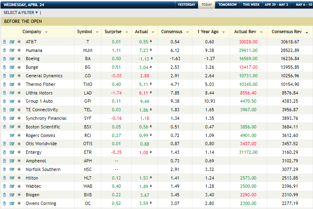Open the phone icon in the Lithia Motors row
This screenshot has width=313, height=209.
point(5,93)
